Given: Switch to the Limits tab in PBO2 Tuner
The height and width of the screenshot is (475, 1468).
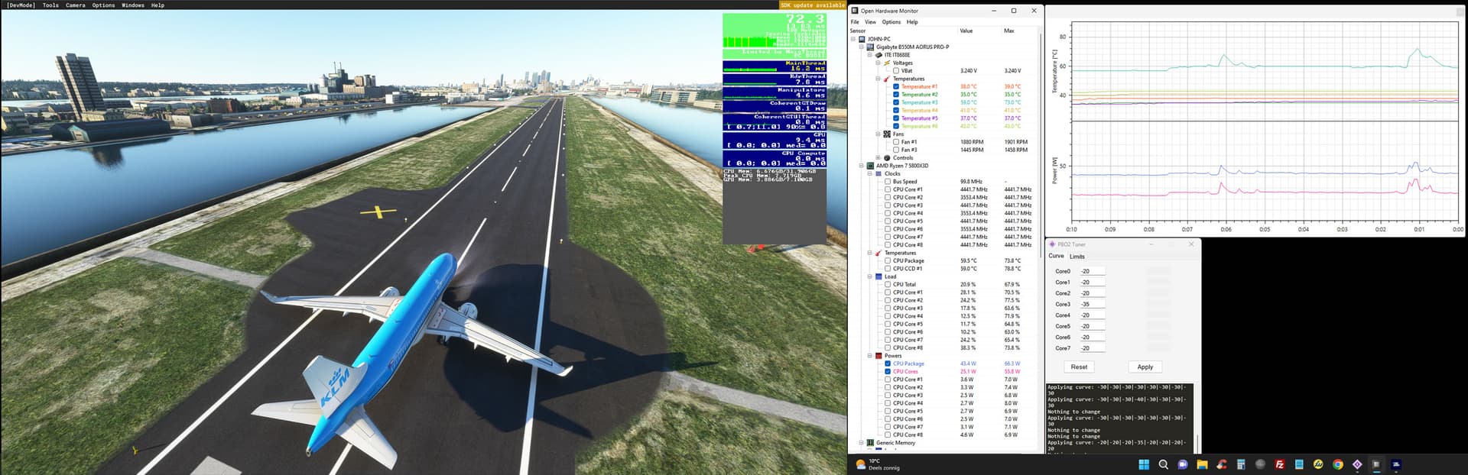Looking at the screenshot, I should [1077, 257].
